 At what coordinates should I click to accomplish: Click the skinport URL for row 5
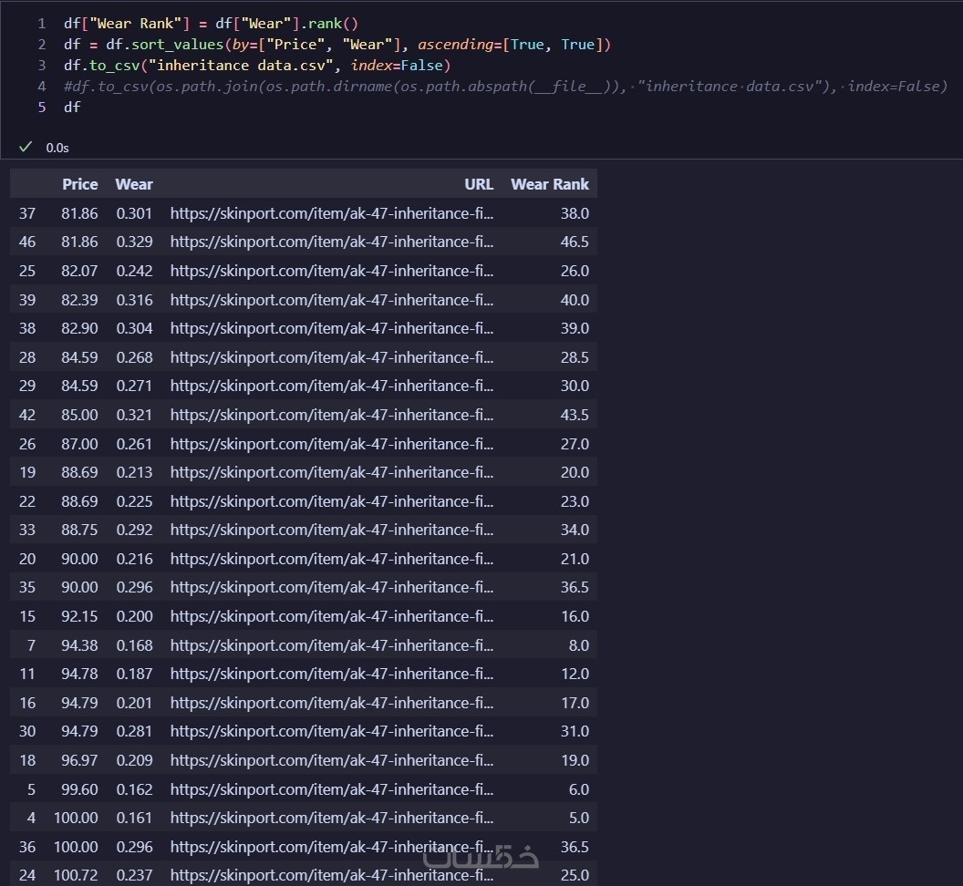[331, 789]
